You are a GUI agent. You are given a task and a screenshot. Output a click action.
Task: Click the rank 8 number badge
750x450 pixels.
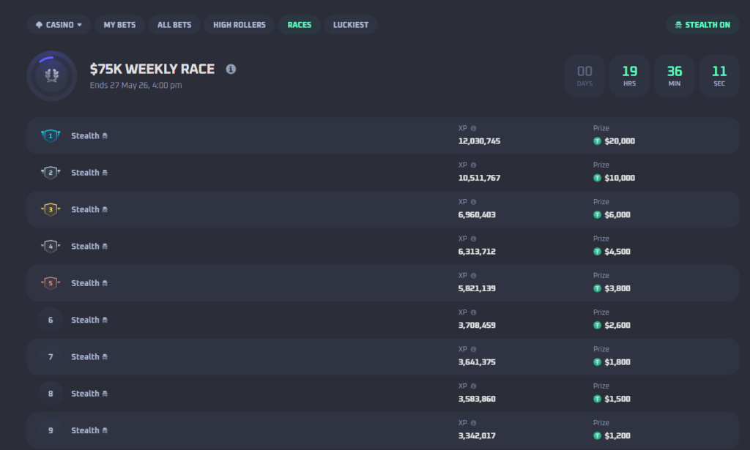51,394
